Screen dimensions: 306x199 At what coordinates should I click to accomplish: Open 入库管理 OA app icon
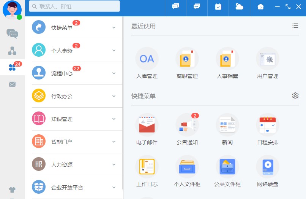147,59
